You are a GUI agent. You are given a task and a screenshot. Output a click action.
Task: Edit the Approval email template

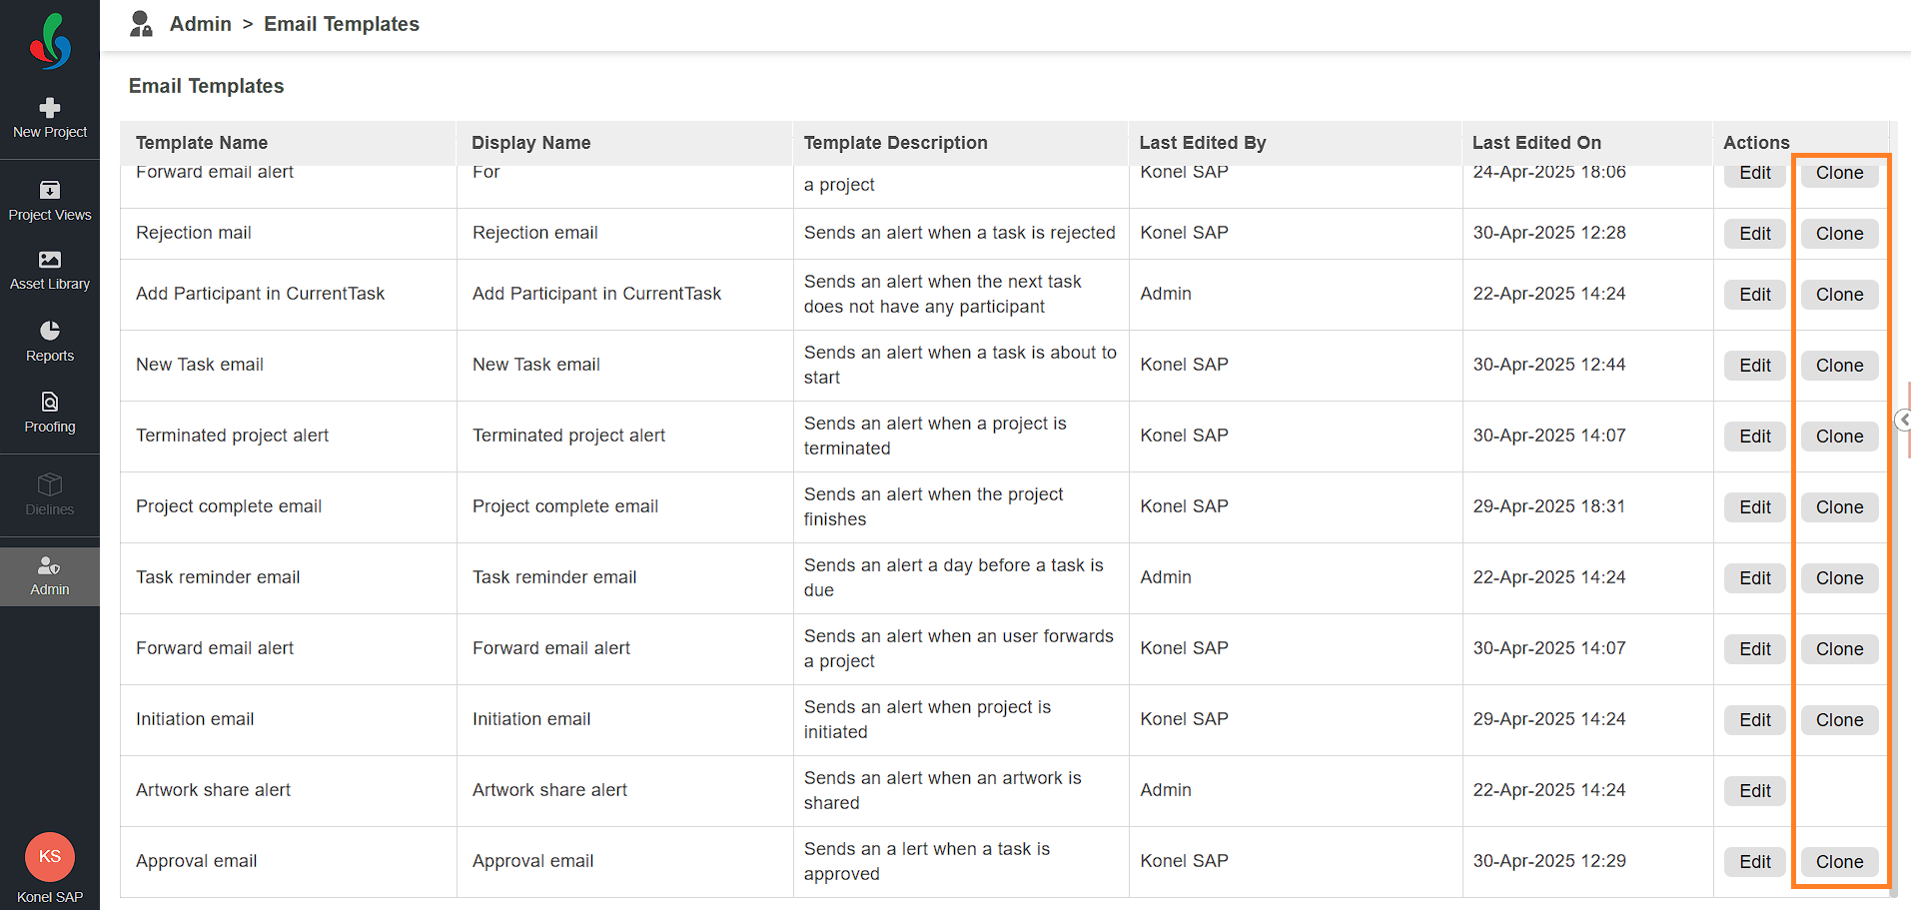1755,862
